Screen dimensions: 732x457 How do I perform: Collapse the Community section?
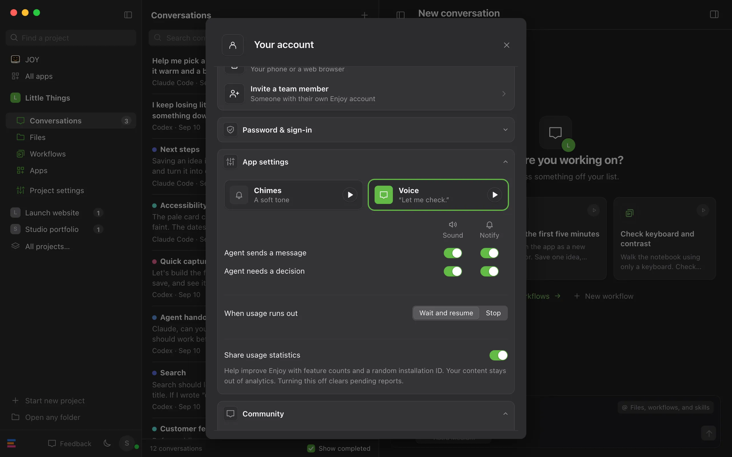pyautogui.click(x=366, y=414)
